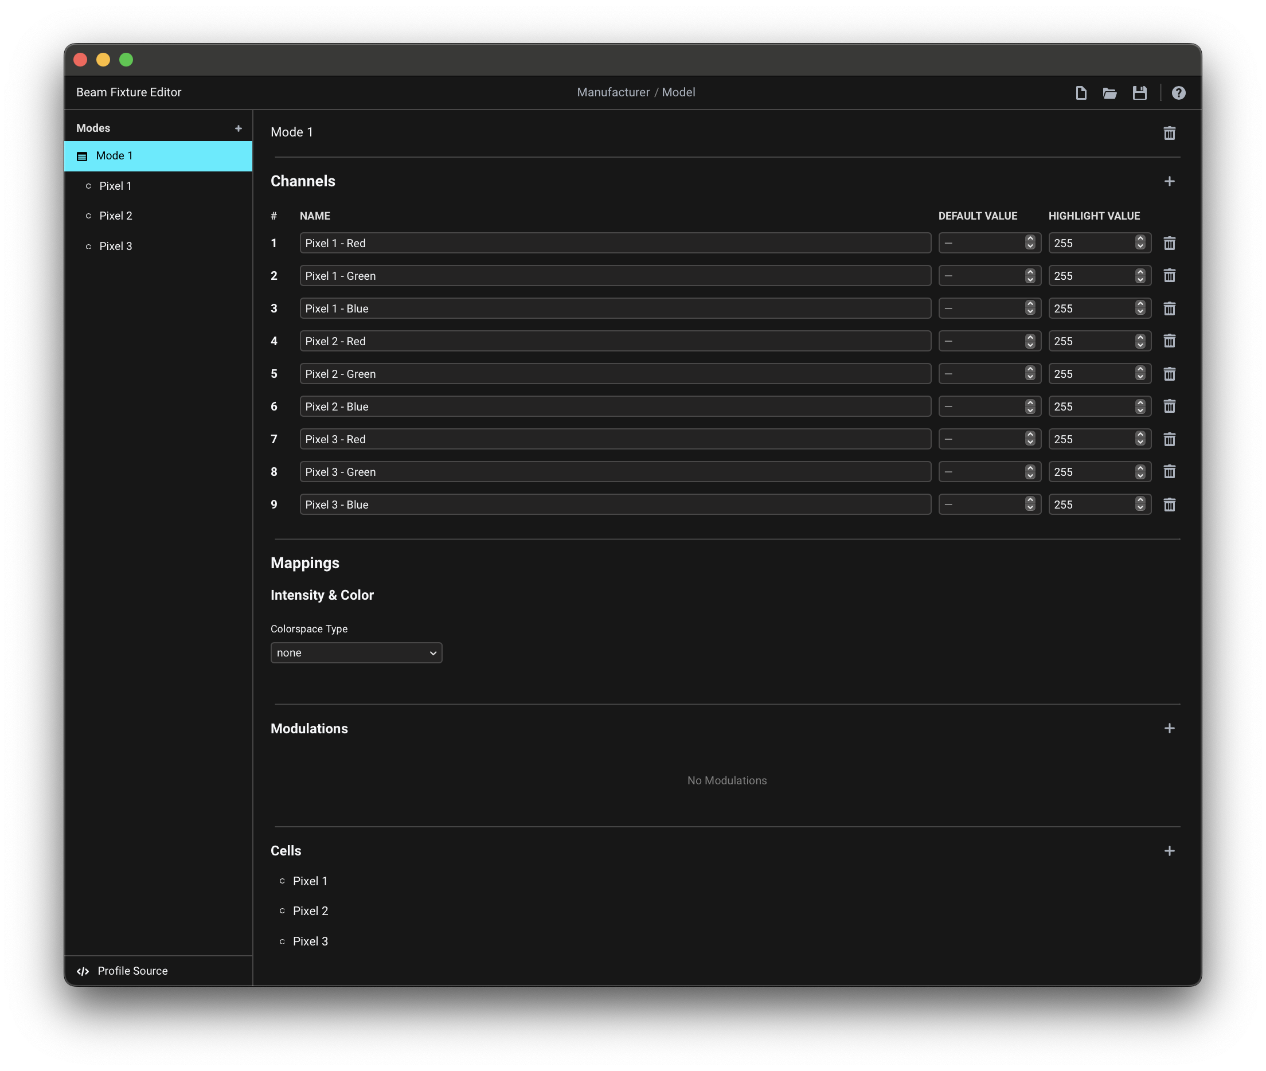Open Pixel 3 in the Cells list
The width and height of the screenshot is (1266, 1071).
(x=310, y=941)
